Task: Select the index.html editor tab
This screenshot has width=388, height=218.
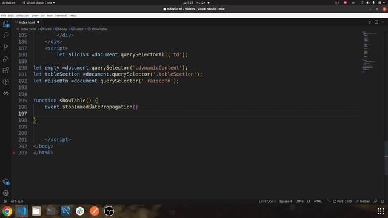Action: point(27,22)
